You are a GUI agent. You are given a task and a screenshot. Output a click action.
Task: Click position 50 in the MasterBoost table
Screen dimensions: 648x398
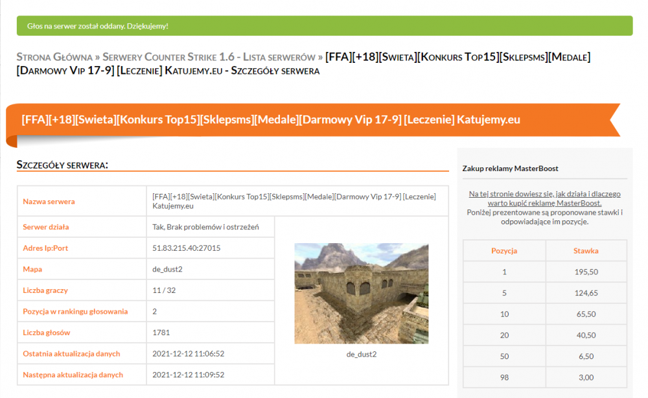(504, 356)
